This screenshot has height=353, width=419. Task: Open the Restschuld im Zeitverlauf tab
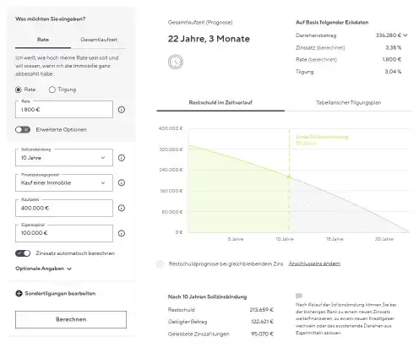tap(220, 102)
